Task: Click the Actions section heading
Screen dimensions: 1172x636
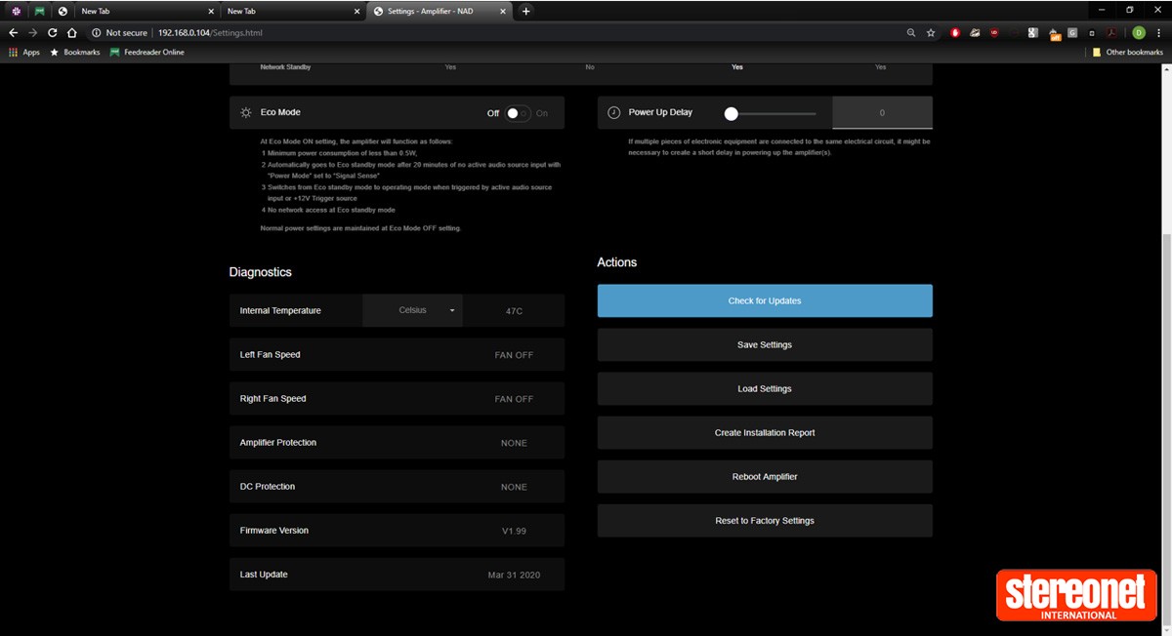Action: pos(617,262)
